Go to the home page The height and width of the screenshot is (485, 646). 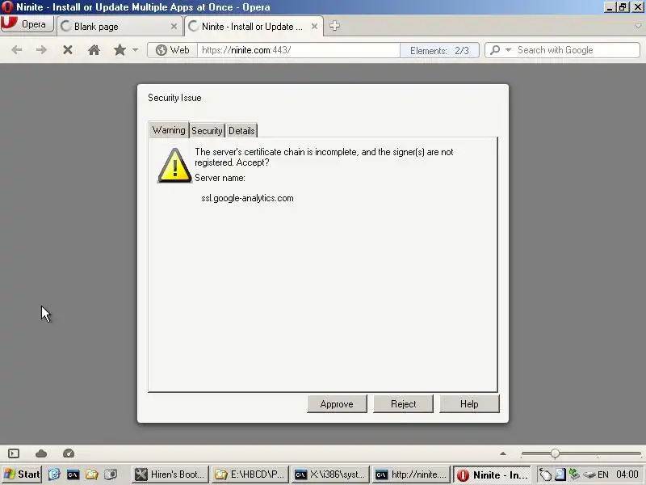(94, 50)
